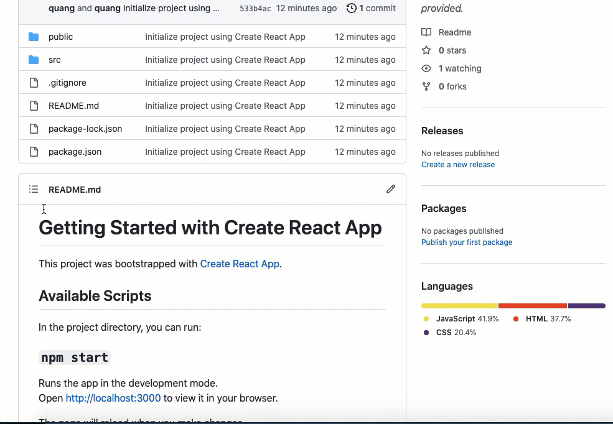Open package-lock.json file
This screenshot has width=613, height=424.
85,129
